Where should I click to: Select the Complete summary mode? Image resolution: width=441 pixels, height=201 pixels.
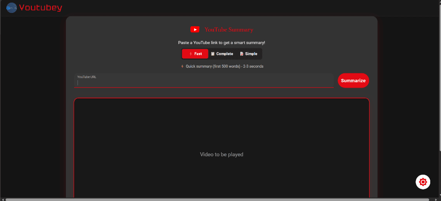222,54
